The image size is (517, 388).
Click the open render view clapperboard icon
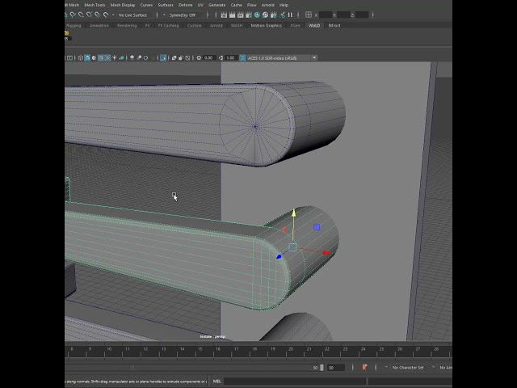click(224, 15)
